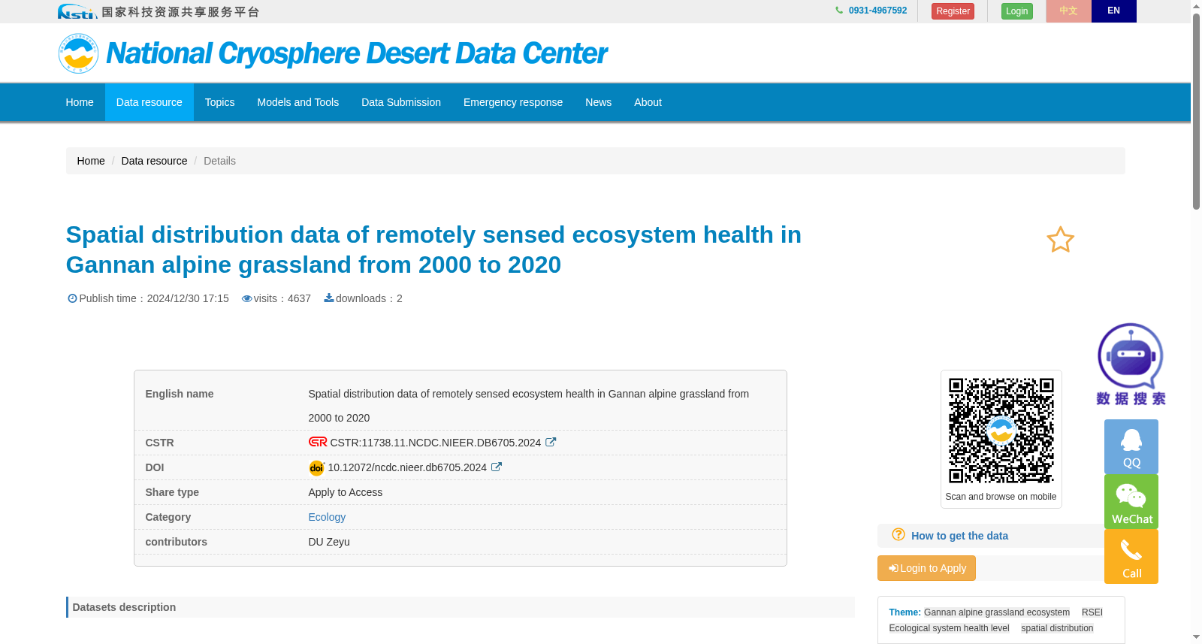This screenshot has width=1202, height=644.
Task: Click the Register button
Action: pos(953,11)
